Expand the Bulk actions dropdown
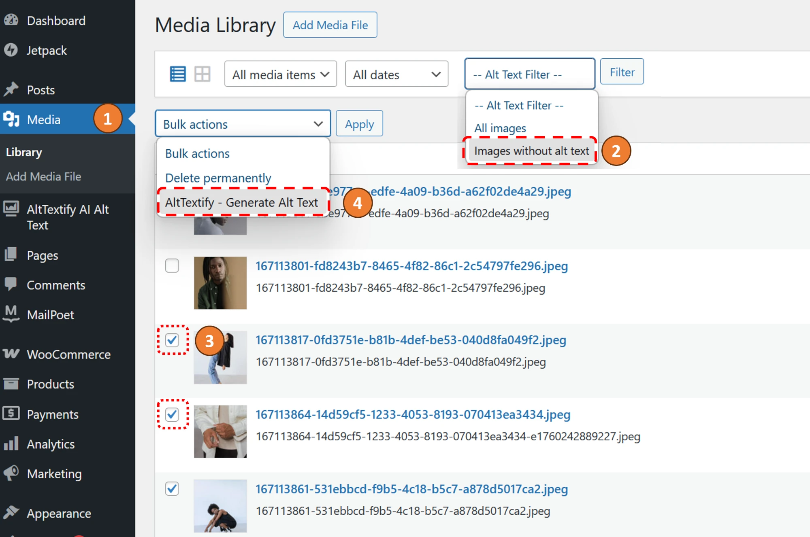This screenshot has width=810, height=537. (243, 123)
